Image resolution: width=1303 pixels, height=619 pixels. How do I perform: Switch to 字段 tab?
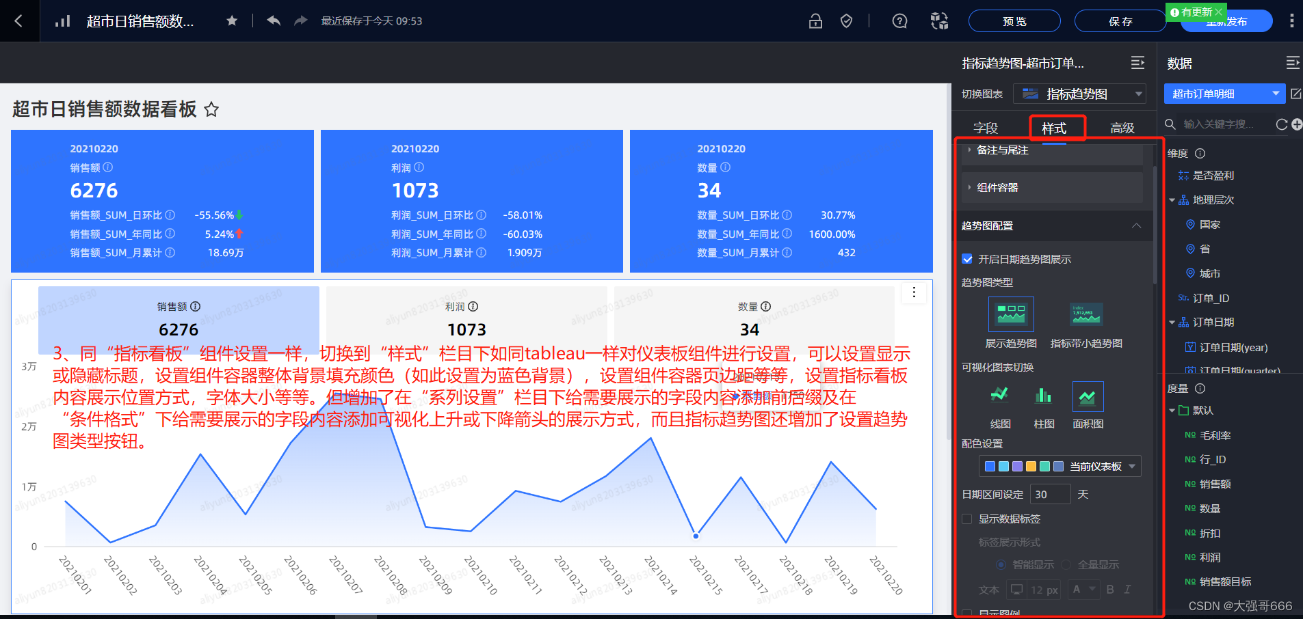986,128
